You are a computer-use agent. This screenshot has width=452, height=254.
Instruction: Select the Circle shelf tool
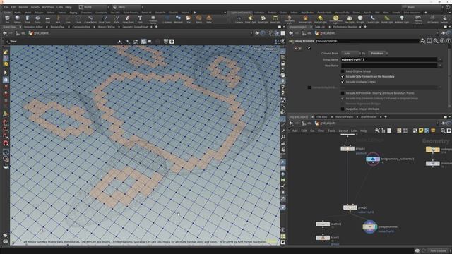point(78,19)
